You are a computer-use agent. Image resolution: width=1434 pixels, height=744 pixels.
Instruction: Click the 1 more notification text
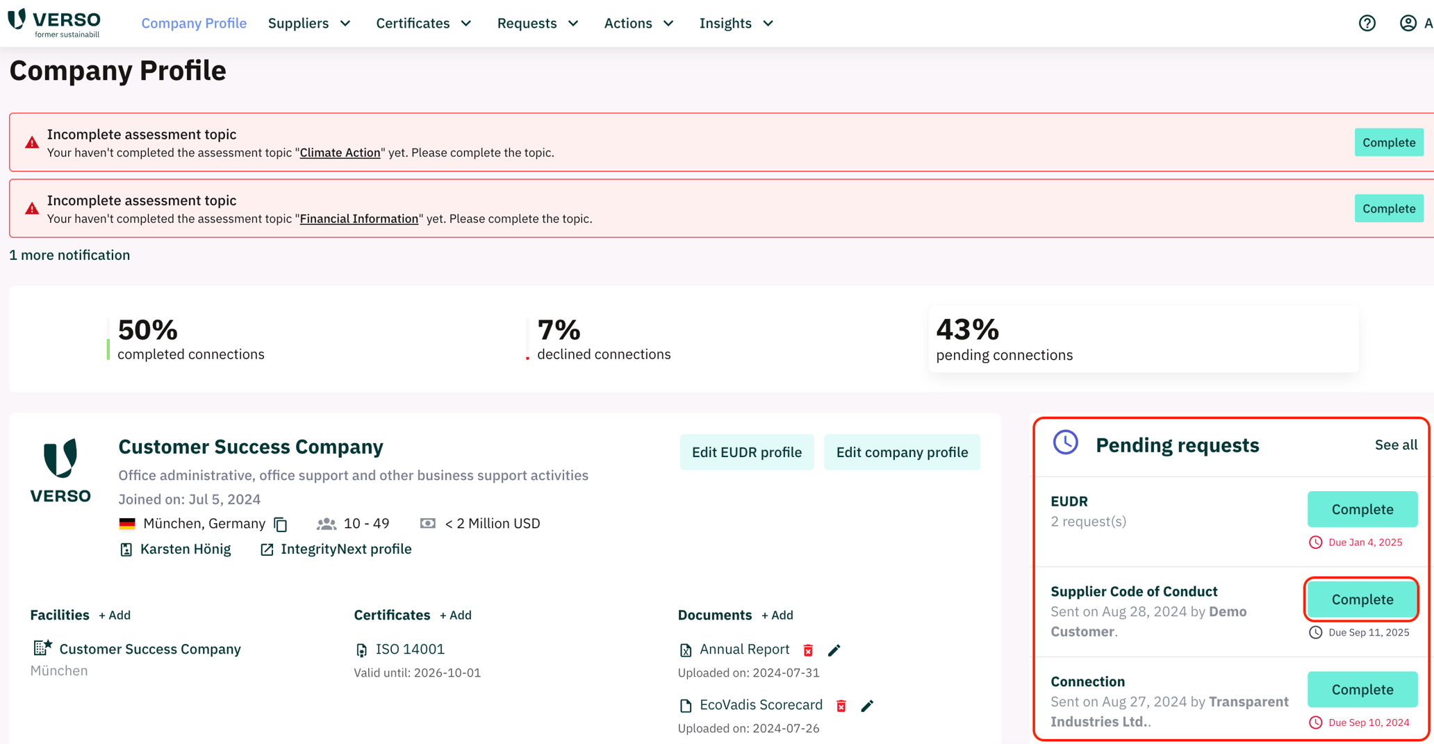(x=69, y=255)
